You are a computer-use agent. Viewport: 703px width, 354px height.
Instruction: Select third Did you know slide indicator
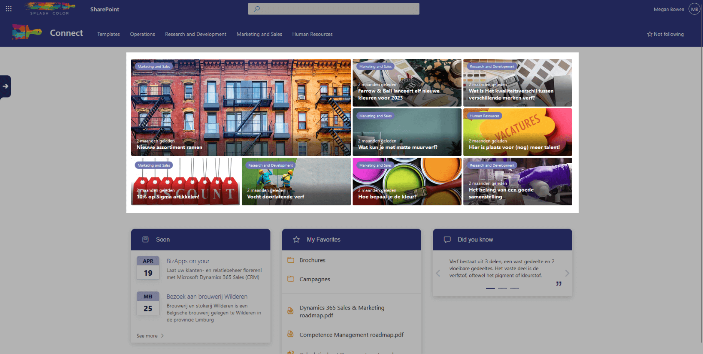pyautogui.click(x=515, y=288)
